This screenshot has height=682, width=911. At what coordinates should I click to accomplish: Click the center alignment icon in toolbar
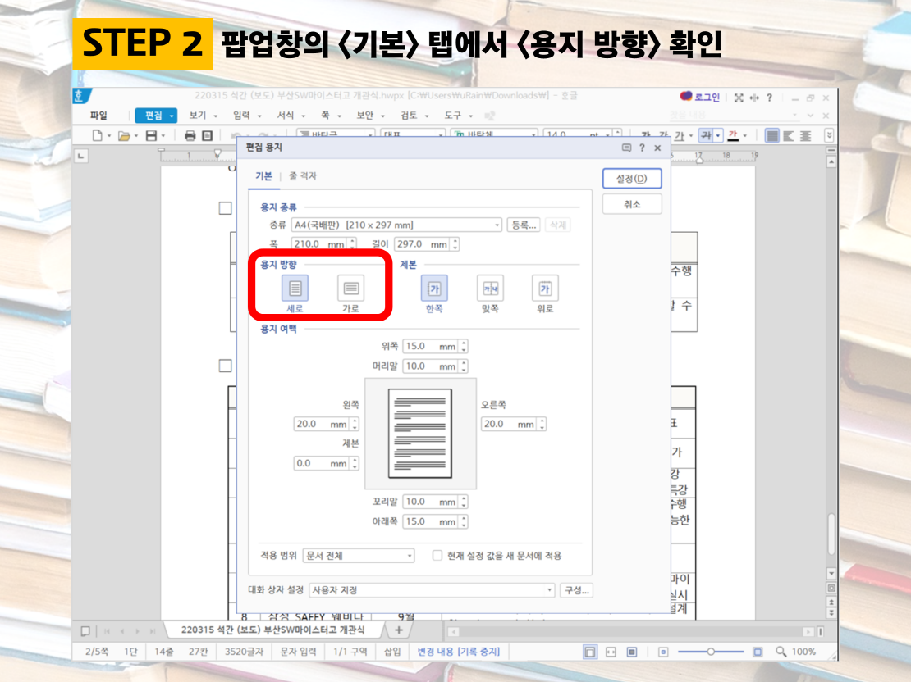805,136
